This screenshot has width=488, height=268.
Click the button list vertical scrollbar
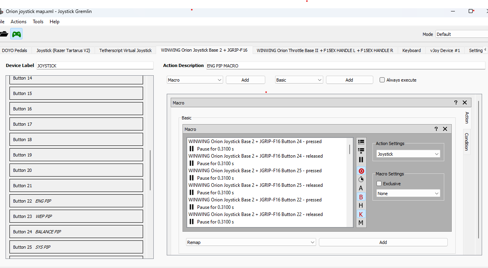coord(150,170)
